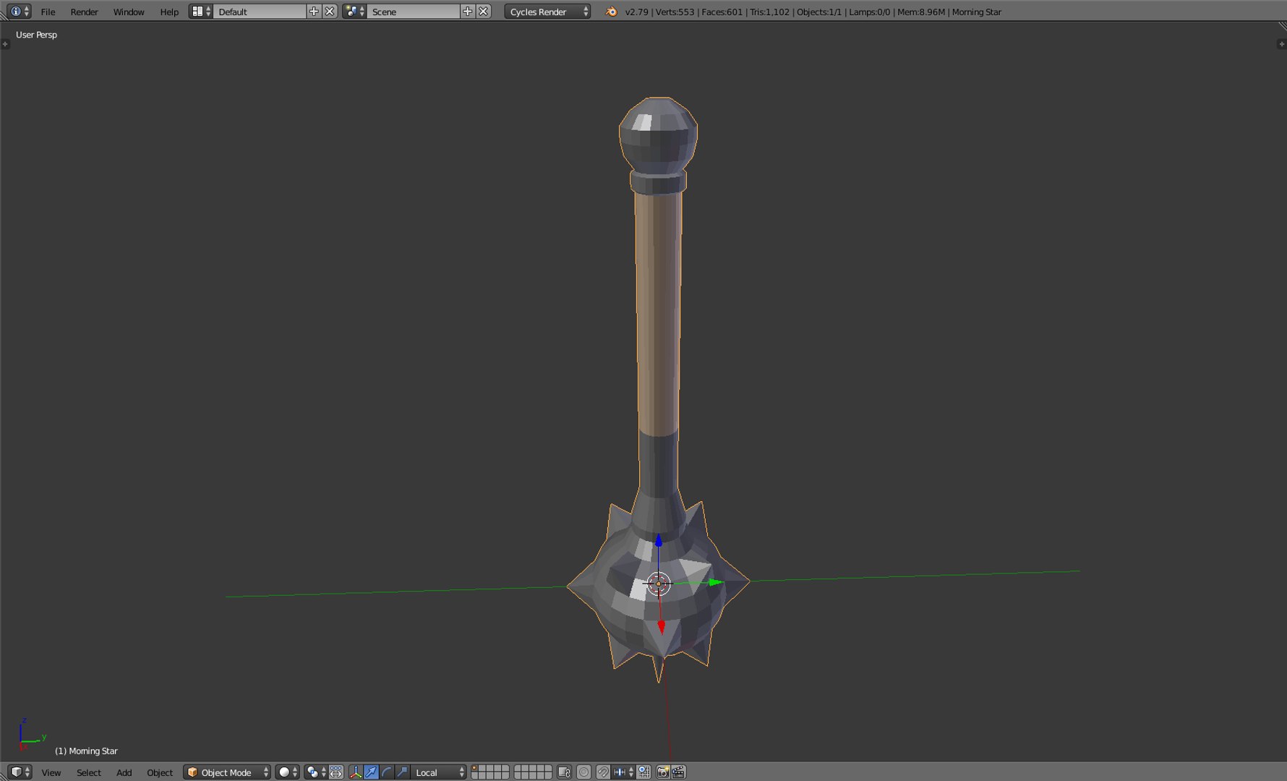Viewport: 1287px width, 781px height.
Task: Select the first scene layer button
Action: point(474,769)
